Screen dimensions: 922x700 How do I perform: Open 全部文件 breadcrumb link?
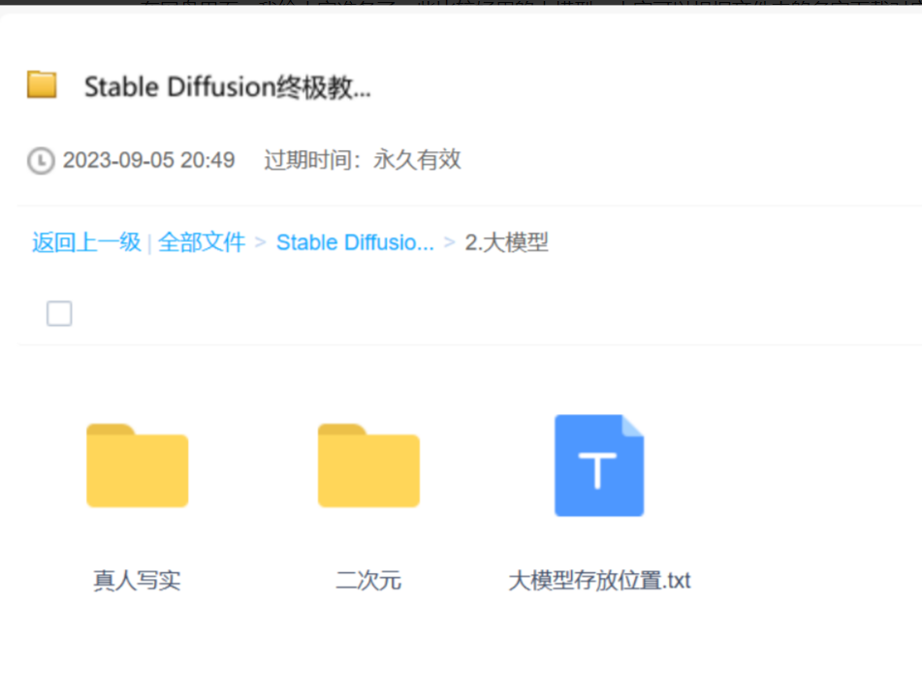tap(202, 242)
